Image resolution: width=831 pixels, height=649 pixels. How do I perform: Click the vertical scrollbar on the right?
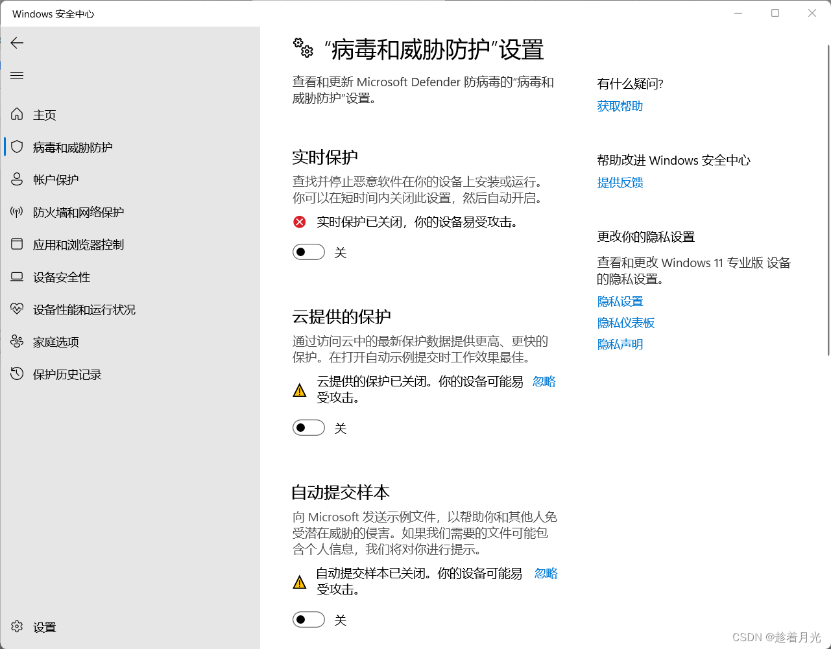[828, 200]
